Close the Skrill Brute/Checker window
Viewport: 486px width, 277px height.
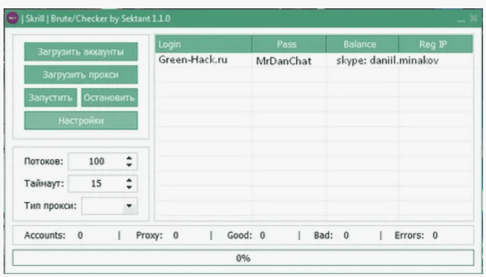[474, 18]
